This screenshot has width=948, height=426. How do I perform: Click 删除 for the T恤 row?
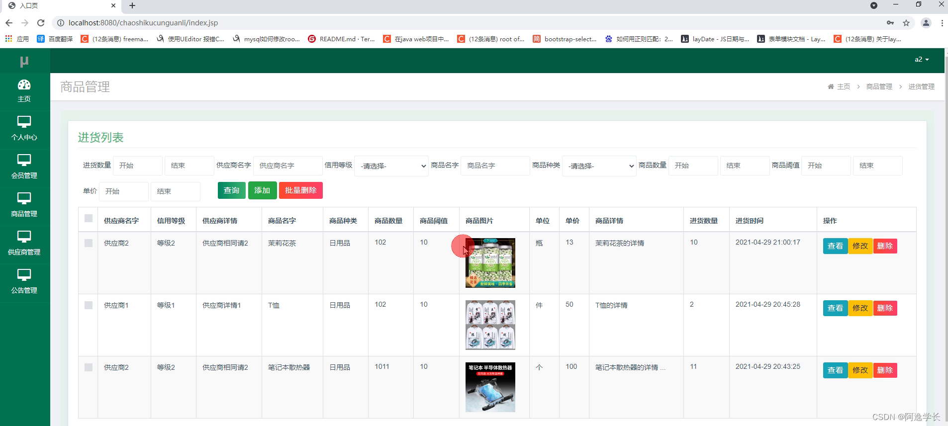(885, 308)
